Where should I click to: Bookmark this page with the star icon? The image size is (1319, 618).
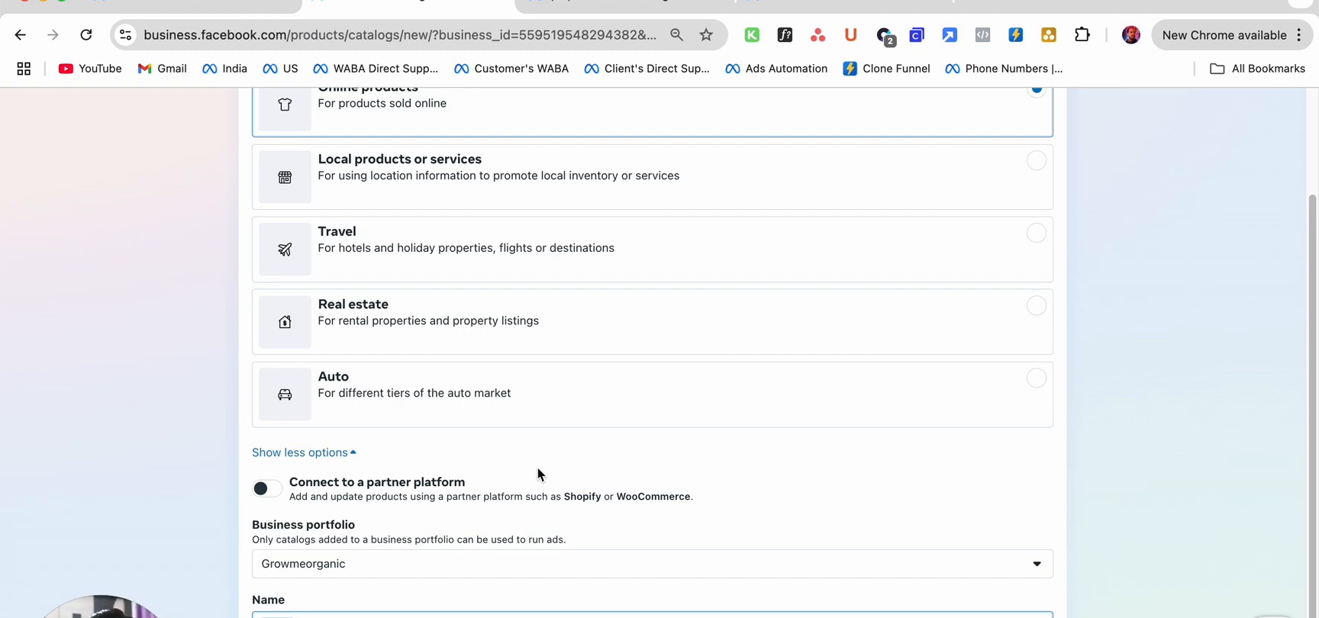(x=706, y=35)
